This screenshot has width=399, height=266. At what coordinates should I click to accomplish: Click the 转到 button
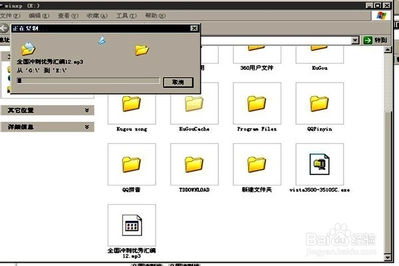coord(376,40)
